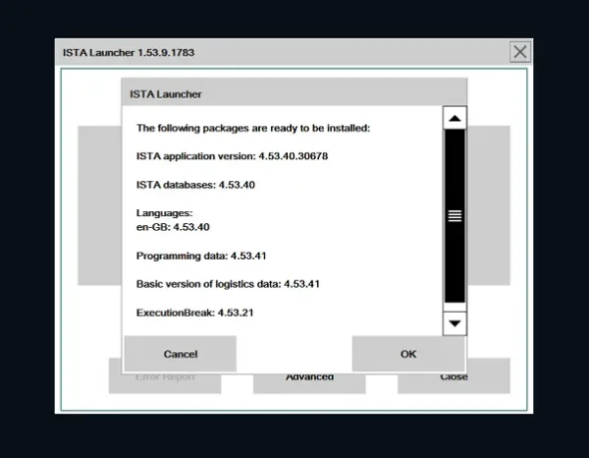The width and height of the screenshot is (589, 458).
Task: Click the scrollbar thumb grip
Action: pos(455,216)
